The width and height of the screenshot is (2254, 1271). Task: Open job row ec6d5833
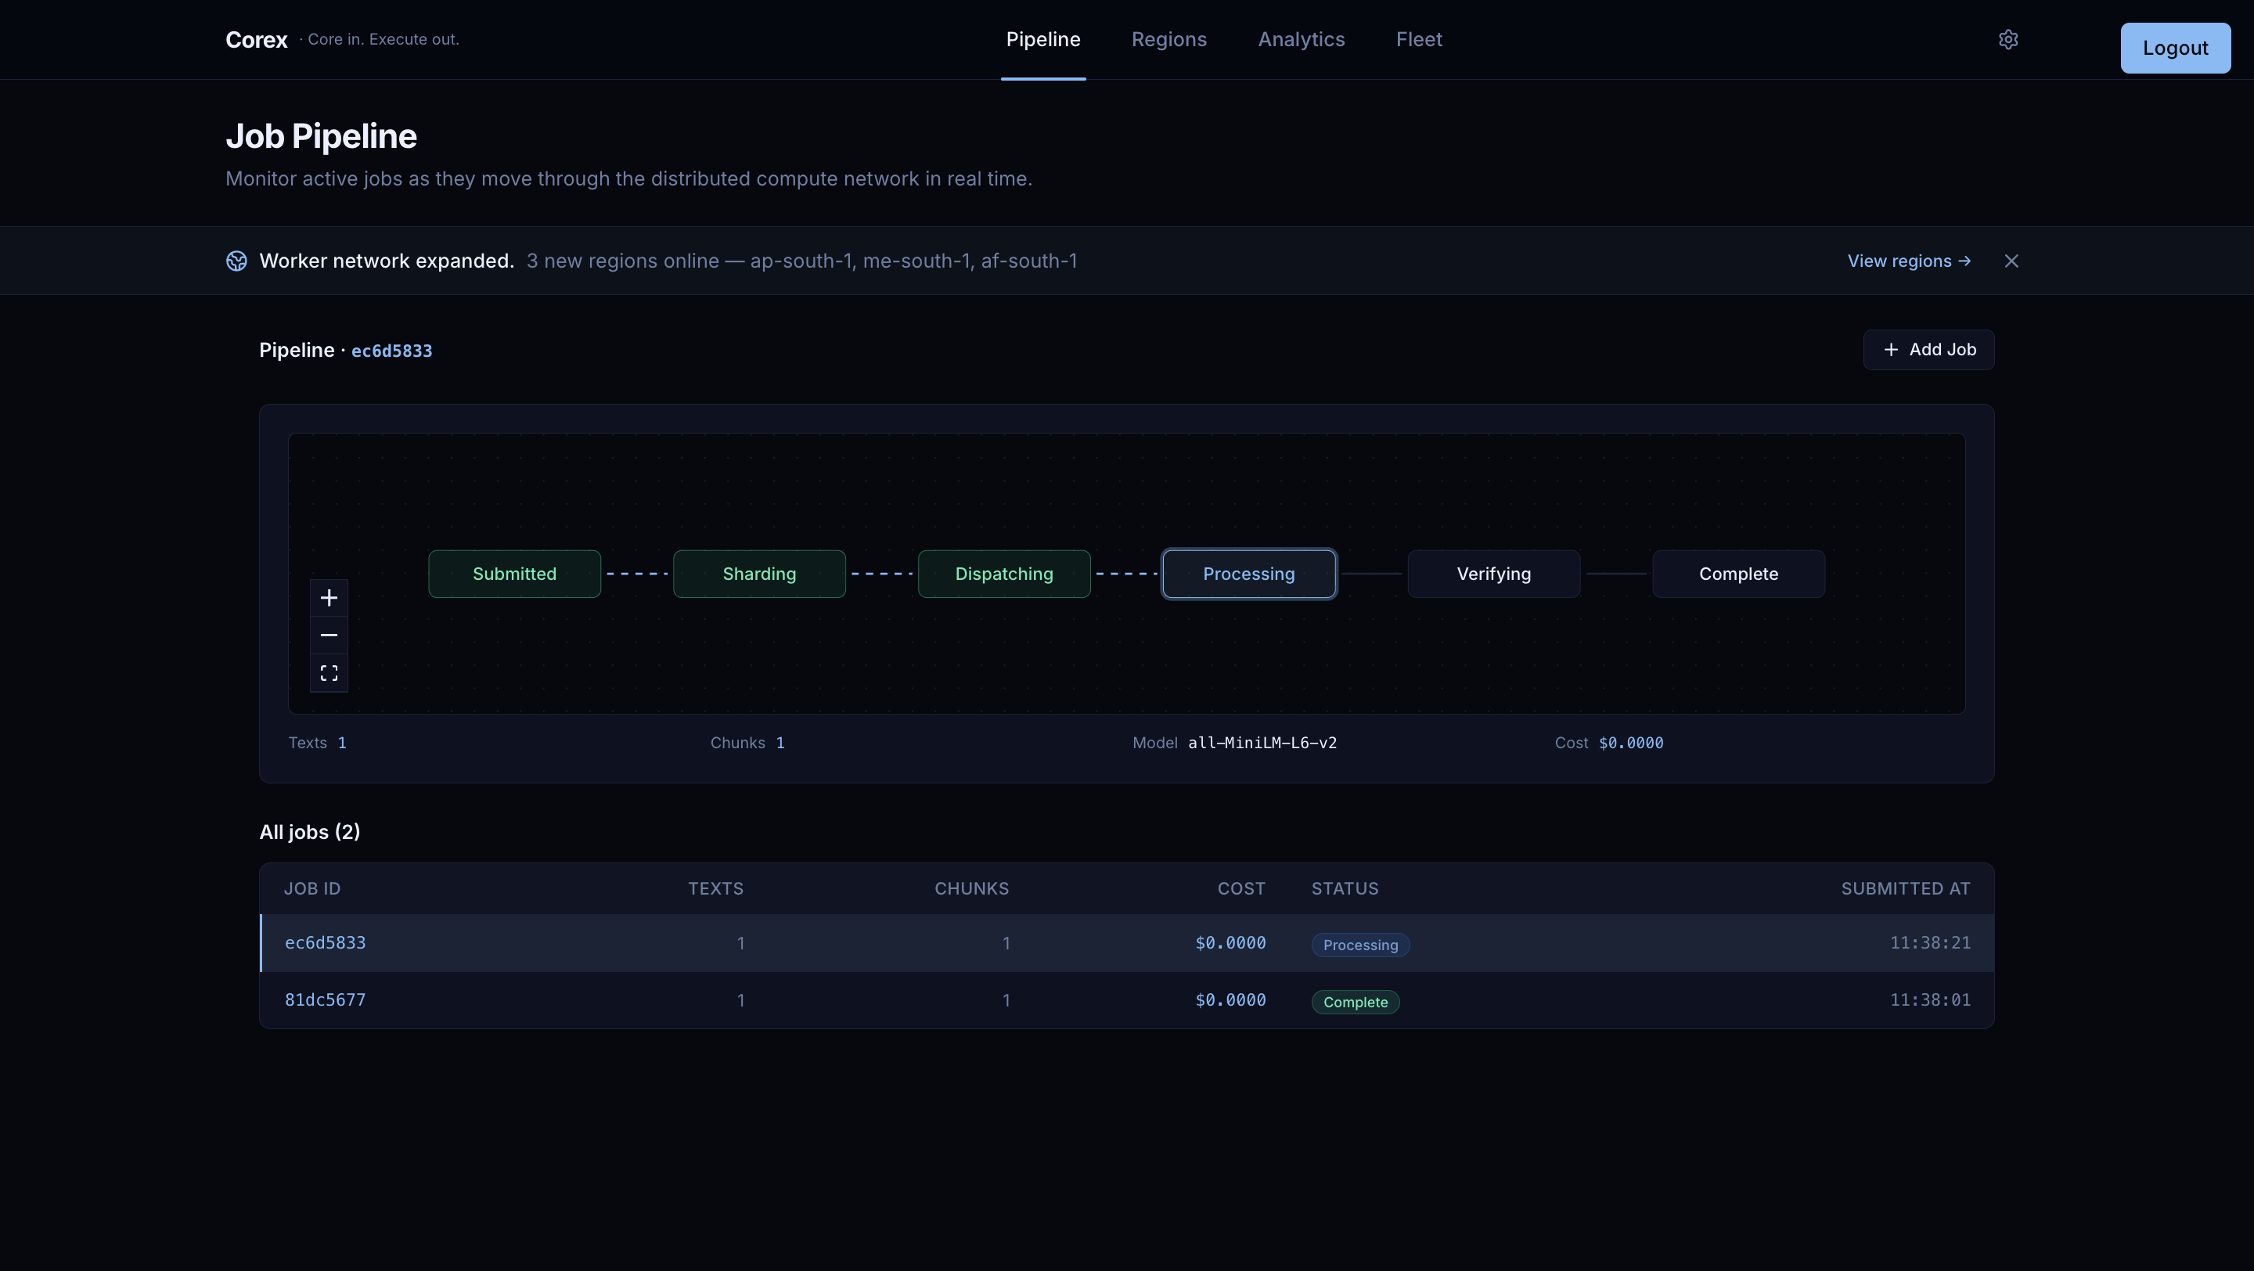[x=325, y=942]
